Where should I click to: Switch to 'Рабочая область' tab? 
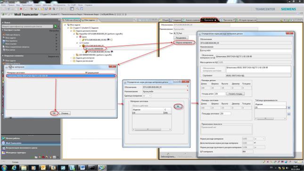[71, 20]
